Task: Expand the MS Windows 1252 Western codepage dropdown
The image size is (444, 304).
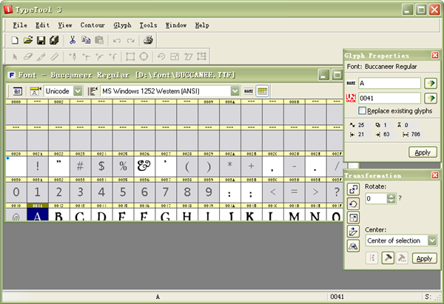Action: pyautogui.click(x=235, y=91)
